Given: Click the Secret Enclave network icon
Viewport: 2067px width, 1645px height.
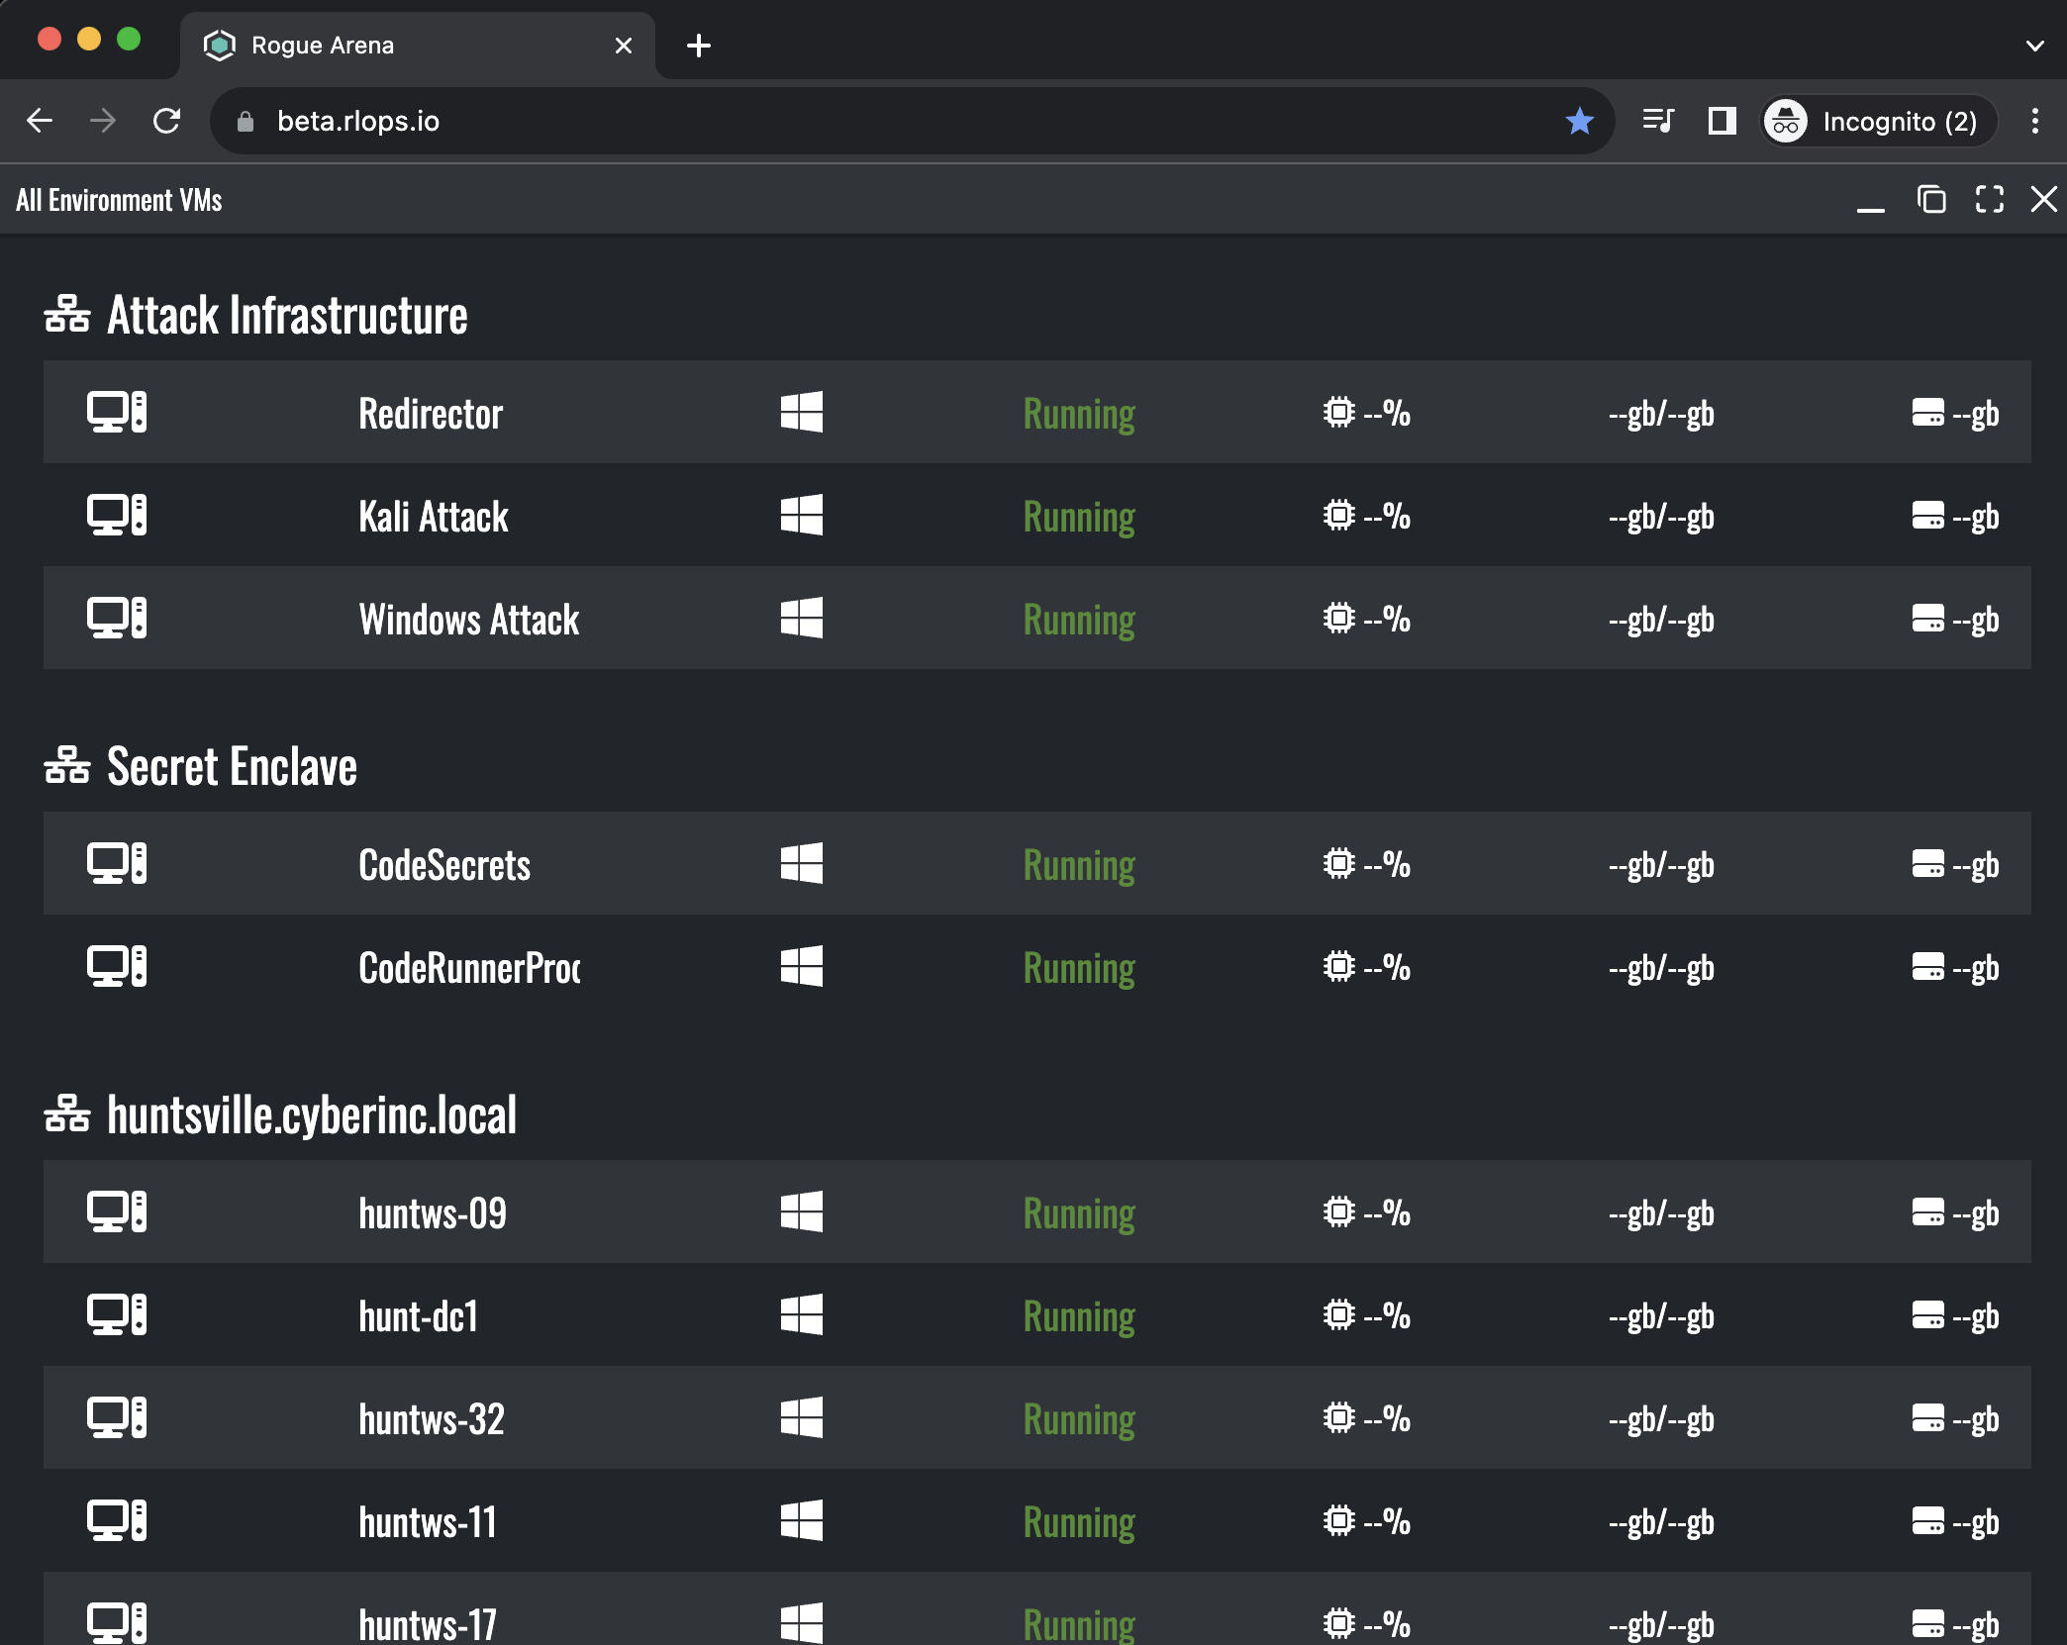Looking at the screenshot, I should point(67,766).
